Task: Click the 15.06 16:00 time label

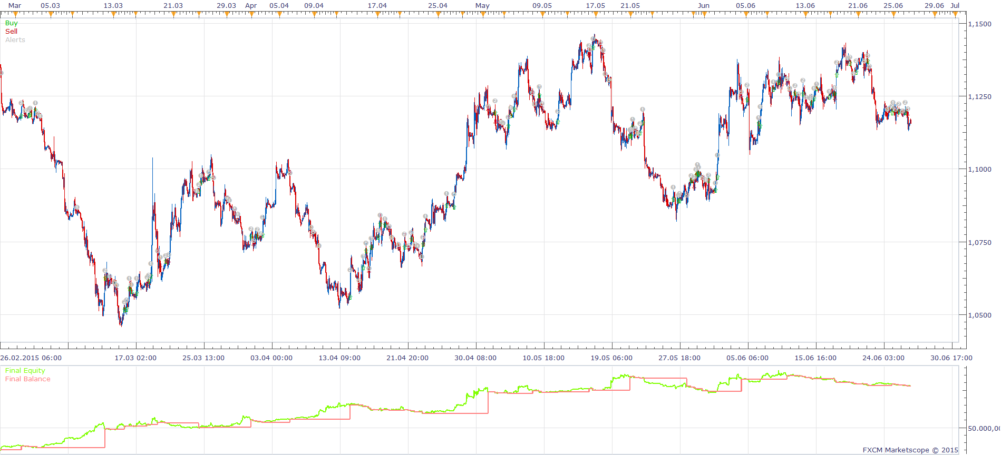Action: [x=815, y=358]
